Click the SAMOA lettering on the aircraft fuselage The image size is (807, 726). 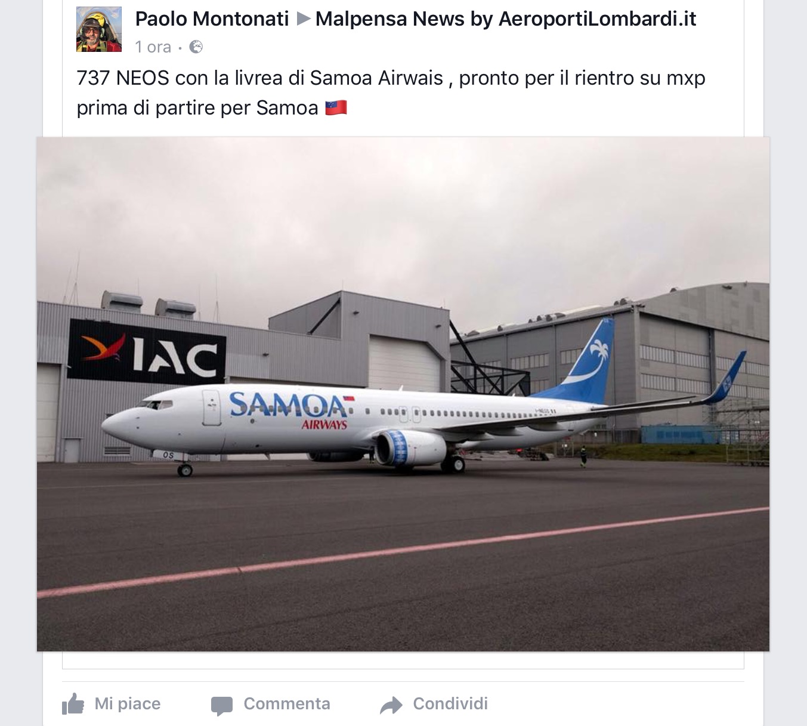pyautogui.click(x=287, y=404)
